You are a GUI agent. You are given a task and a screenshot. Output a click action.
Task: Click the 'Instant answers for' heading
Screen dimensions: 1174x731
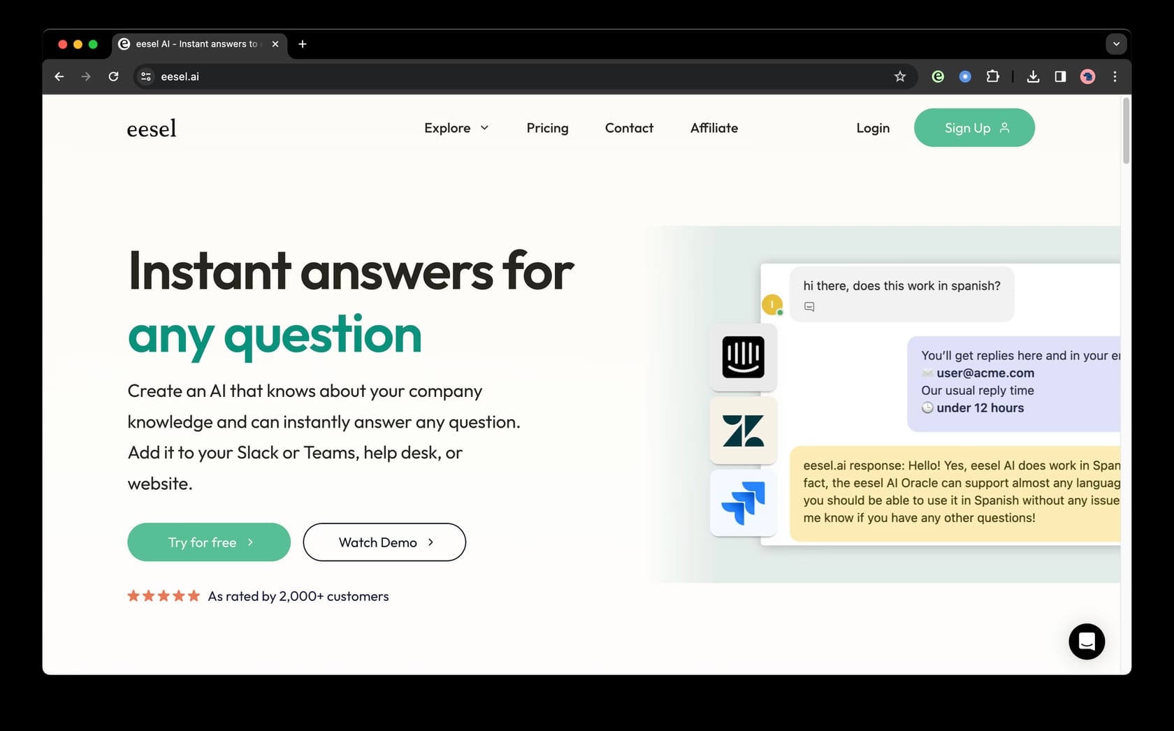click(351, 271)
